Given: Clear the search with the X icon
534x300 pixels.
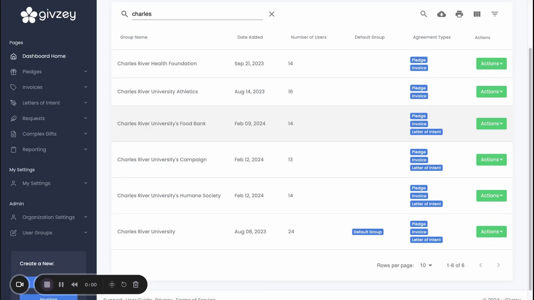Looking at the screenshot, I should 272,14.
